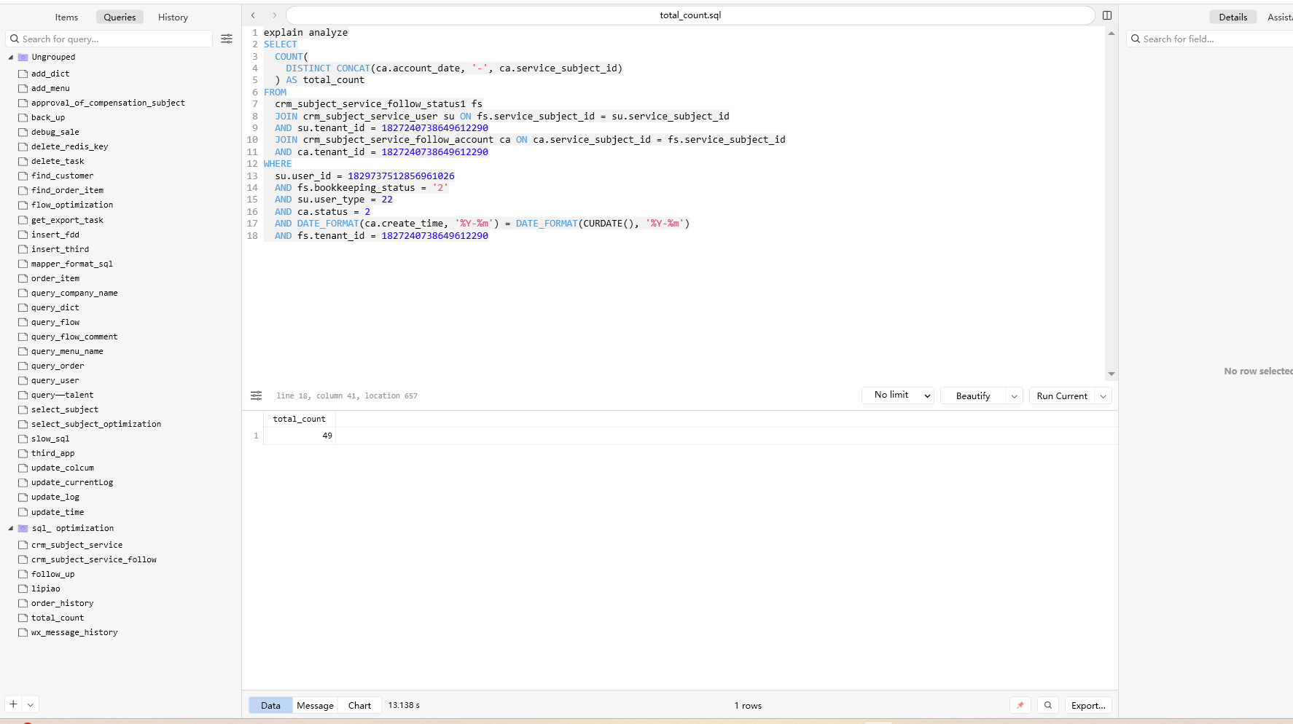This screenshot has height=724, width=1293.
Task: Collapse the Ungrouped folder
Action: (x=11, y=57)
